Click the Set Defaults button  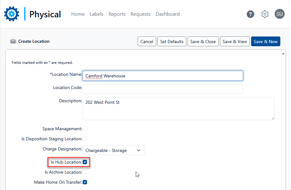point(172,42)
